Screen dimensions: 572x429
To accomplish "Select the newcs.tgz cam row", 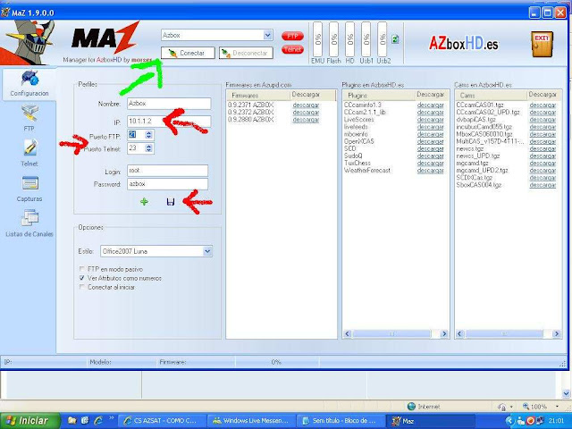I will click(x=470, y=149).
